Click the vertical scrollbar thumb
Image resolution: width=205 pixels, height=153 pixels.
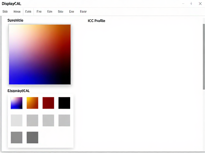pyautogui.click(x=204, y=57)
